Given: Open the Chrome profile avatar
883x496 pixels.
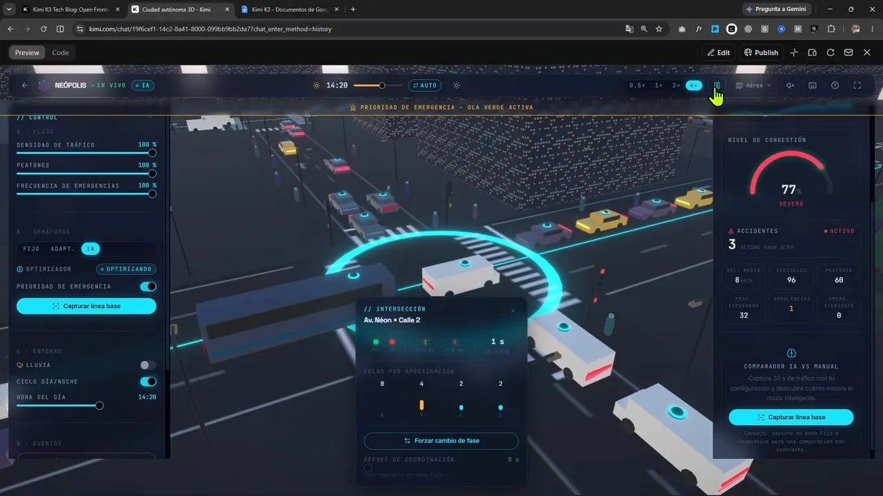Looking at the screenshot, I should tap(855, 29).
